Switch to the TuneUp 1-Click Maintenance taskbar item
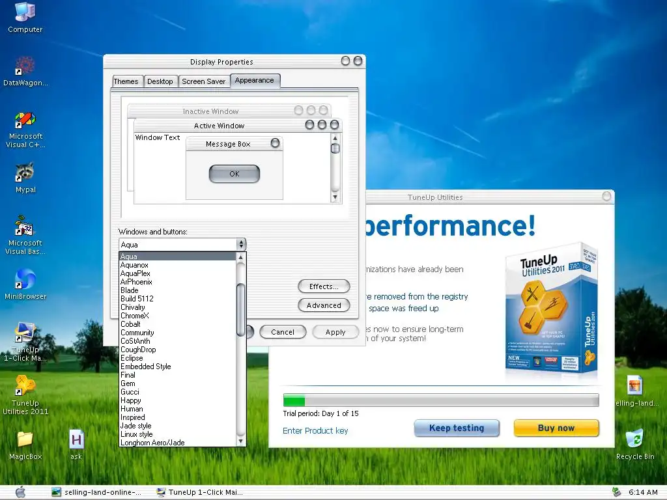 [x=200, y=492]
